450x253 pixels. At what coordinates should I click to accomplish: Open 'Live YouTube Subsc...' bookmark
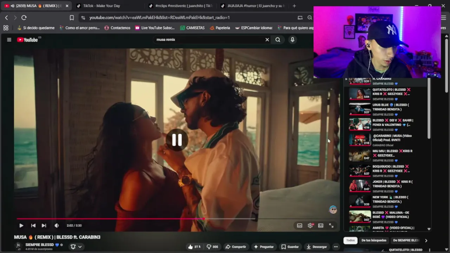pyautogui.click(x=155, y=28)
